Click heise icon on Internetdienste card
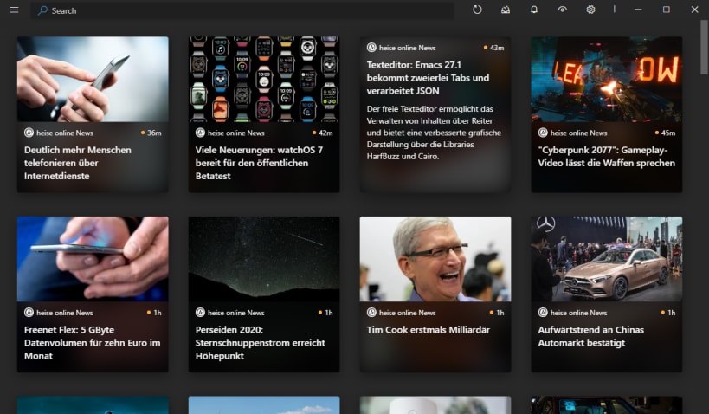This screenshot has width=709, height=414. (29, 133)
